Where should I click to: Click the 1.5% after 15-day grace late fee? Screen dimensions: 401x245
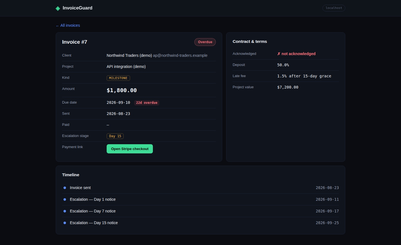[304, 76]
